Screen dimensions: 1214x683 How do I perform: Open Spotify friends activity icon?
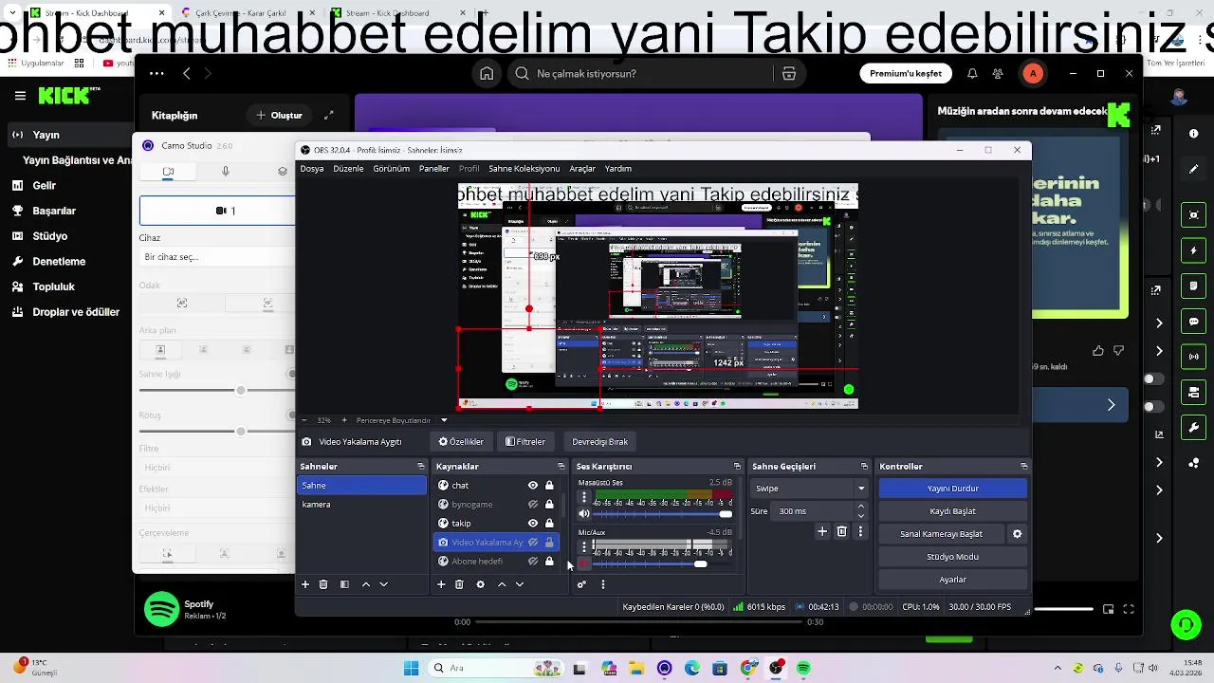pyautogui.click(x=998, y=74)
